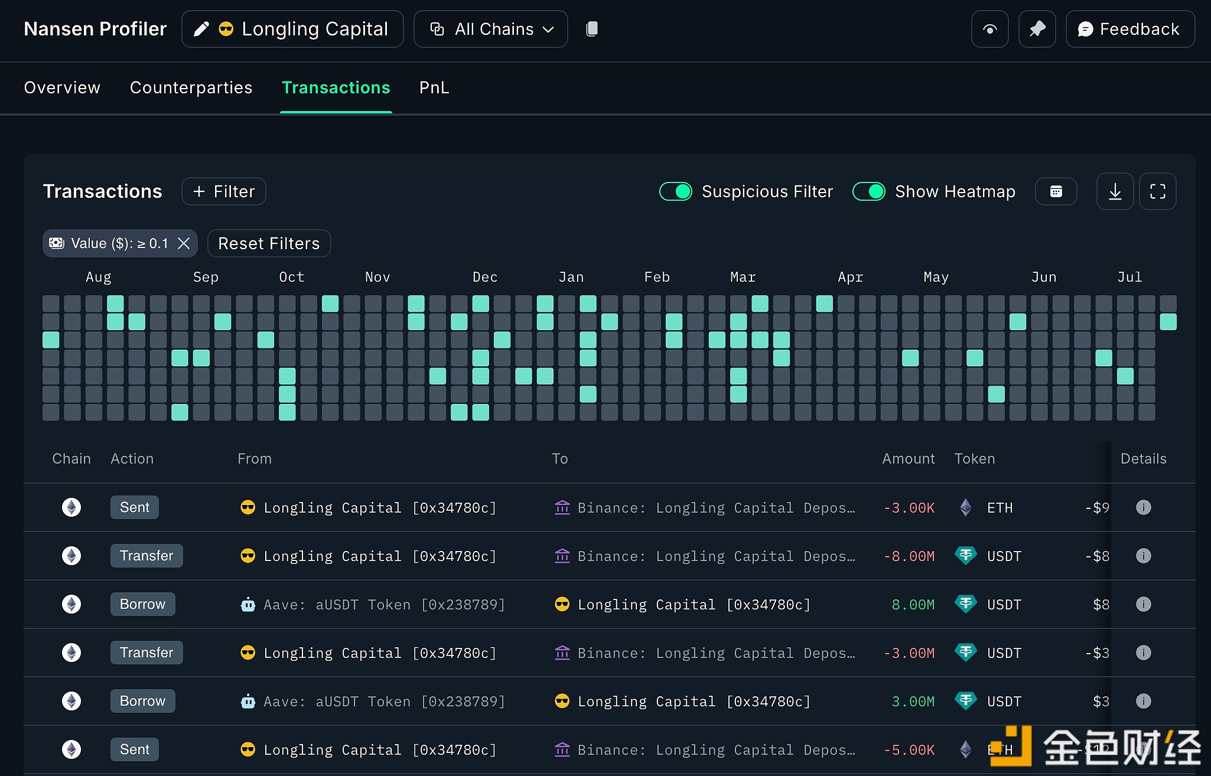This screenshot has height=776, width=1211.
Task: Click the download transactions icon
Action: (x=1115, y=191)
